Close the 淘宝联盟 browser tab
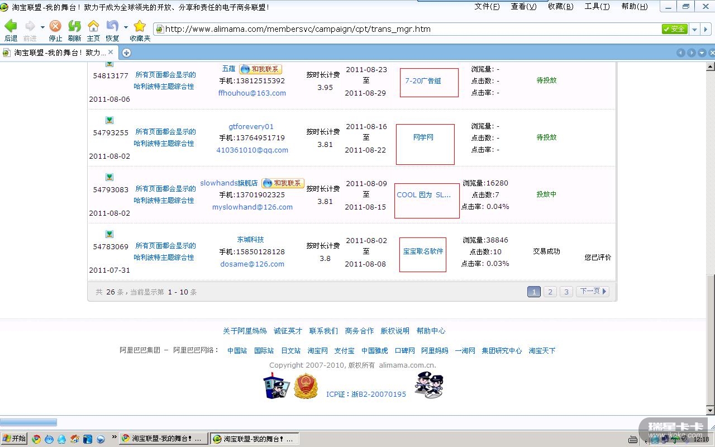The image size is (715, 447). 111,52
